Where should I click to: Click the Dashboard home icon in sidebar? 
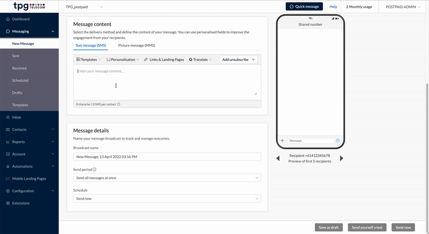[8, 19]
